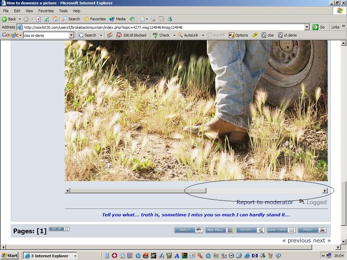Open the Favorites menu

click(46, 11)
